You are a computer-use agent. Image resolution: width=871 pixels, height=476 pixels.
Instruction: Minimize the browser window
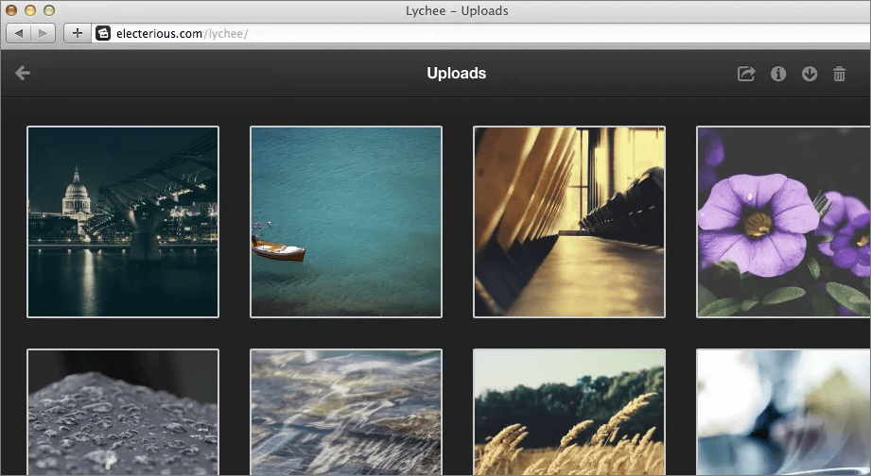pyautogui.click(x=30, y=10)
